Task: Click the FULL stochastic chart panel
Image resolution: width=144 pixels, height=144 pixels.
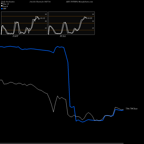Action: point(71,23)
